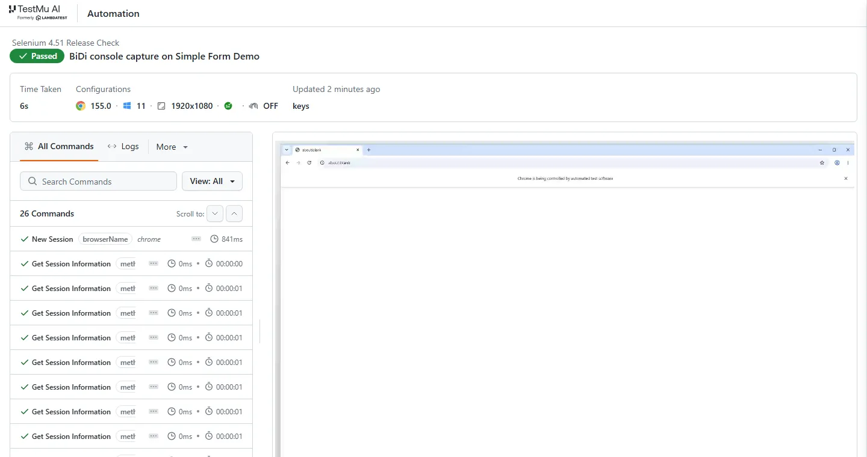This screenshot has height=457, width=867.
Task: Open the ellipsis menu in the New Session row
Action: [x=196, y=239]
